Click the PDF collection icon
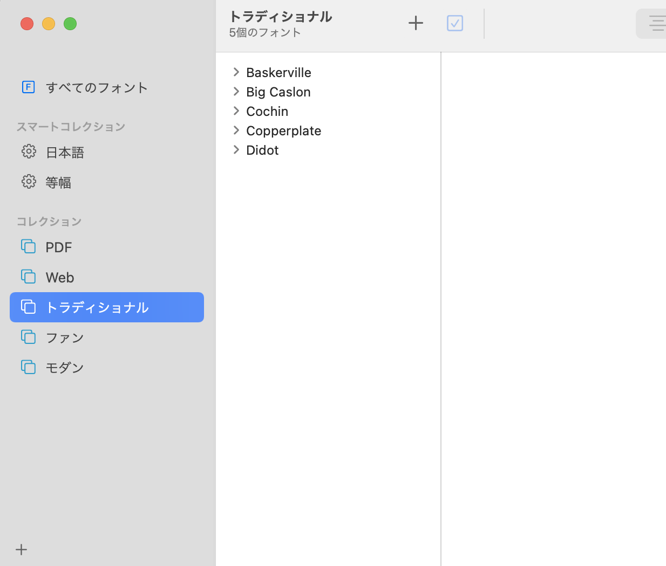 click(29, 247)
